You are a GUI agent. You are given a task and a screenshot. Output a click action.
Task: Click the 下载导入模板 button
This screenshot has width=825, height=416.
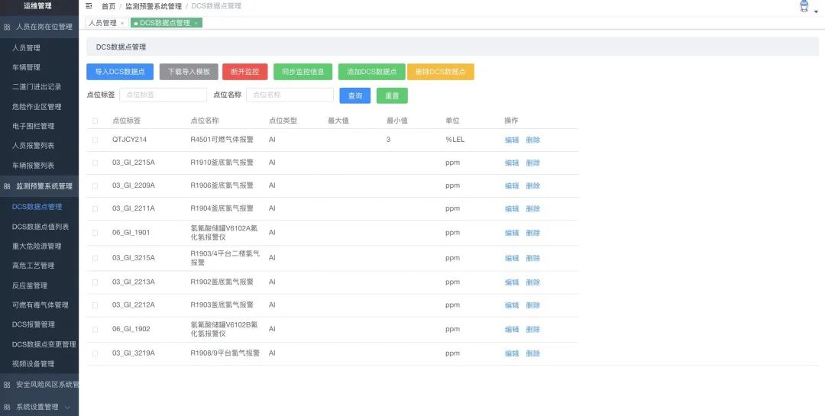tap(189, 72)
